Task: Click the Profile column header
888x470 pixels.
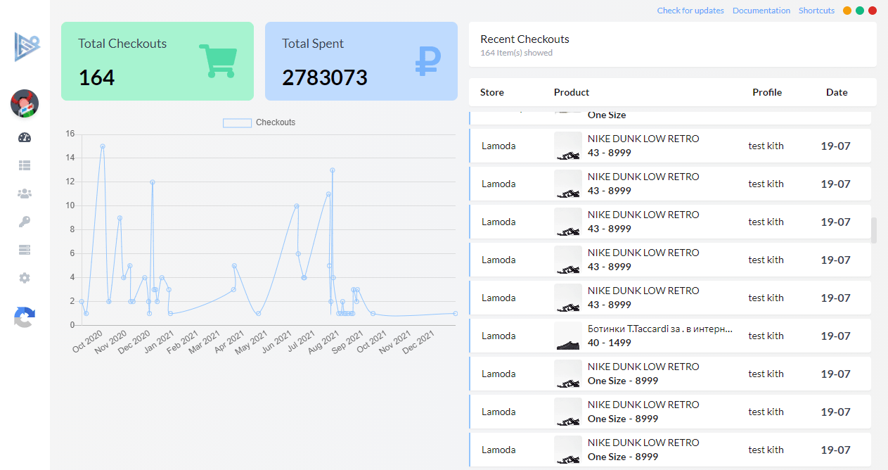Action: tap(767, 92)
